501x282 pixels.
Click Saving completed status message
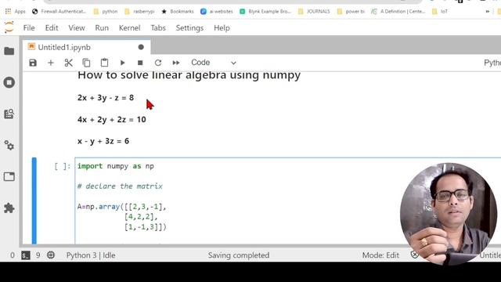coord(239,255)
